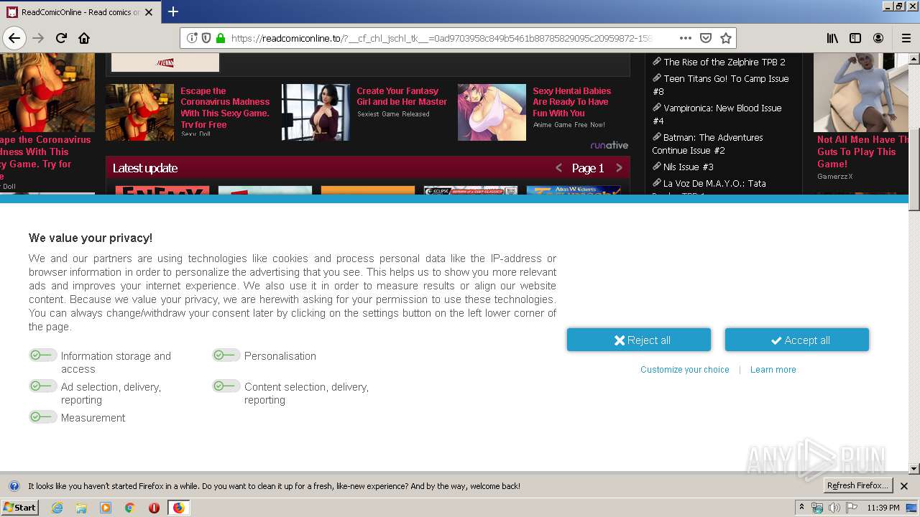Open Nils Issue #3 link

point(688,167)
